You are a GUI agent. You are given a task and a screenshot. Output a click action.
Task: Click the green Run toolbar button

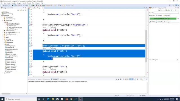coord(30,5)
